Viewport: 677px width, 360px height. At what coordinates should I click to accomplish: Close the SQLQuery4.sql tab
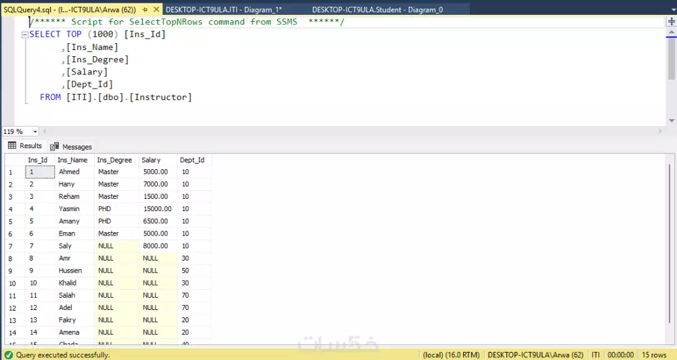(x=156, y=9)
